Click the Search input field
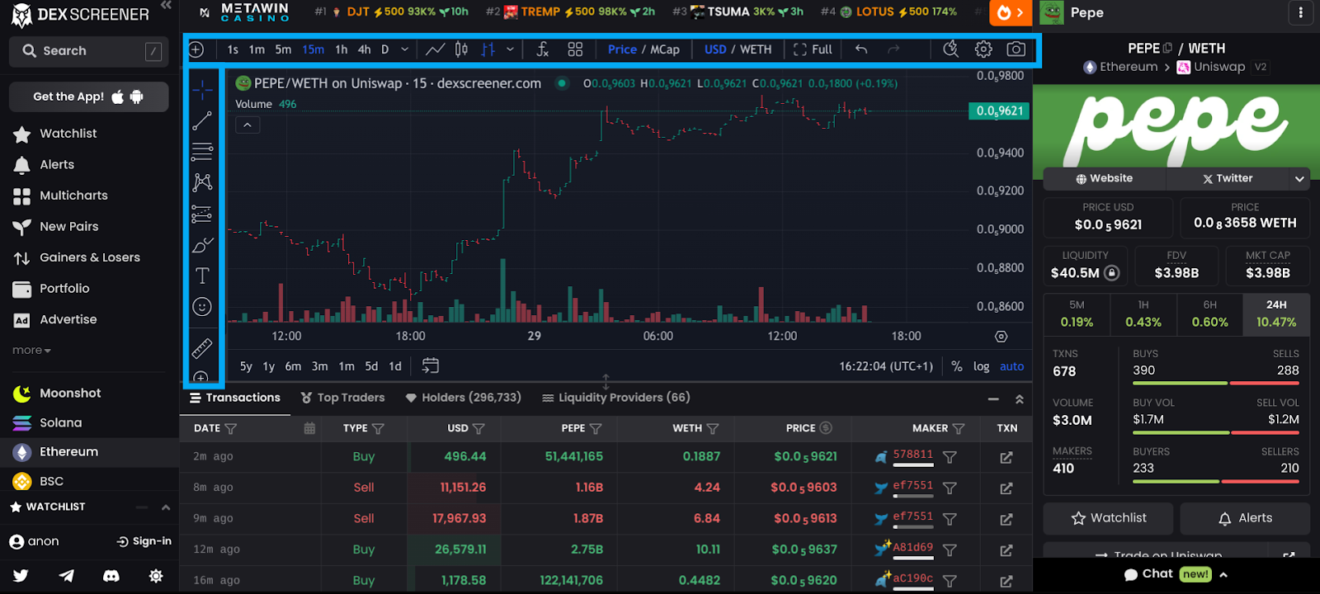Viewport: 1320px width, 594px height. [x=89, y=51]
